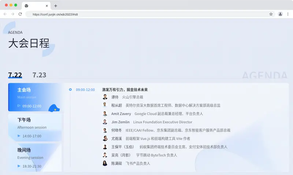Viewport: 293px width, 175px height.
Task: Click avatar of speaker 程从超
Action: point(105,105)
